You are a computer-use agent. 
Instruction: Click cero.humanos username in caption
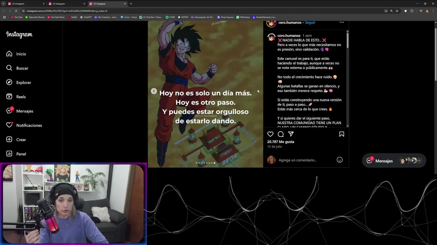pos(289,35)
